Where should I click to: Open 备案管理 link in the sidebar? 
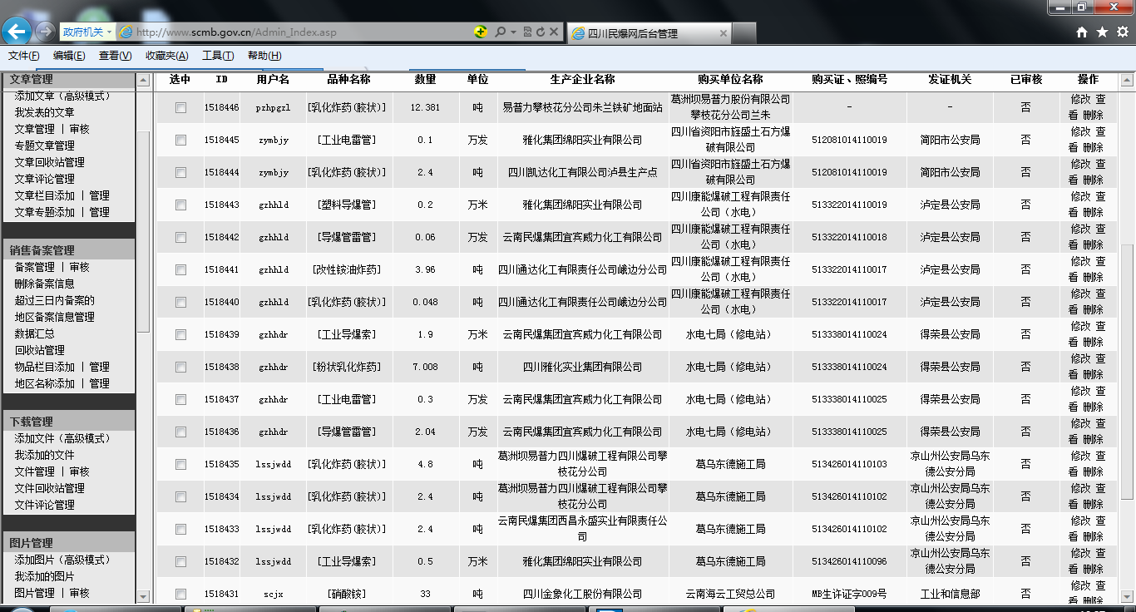click(34, 267)
